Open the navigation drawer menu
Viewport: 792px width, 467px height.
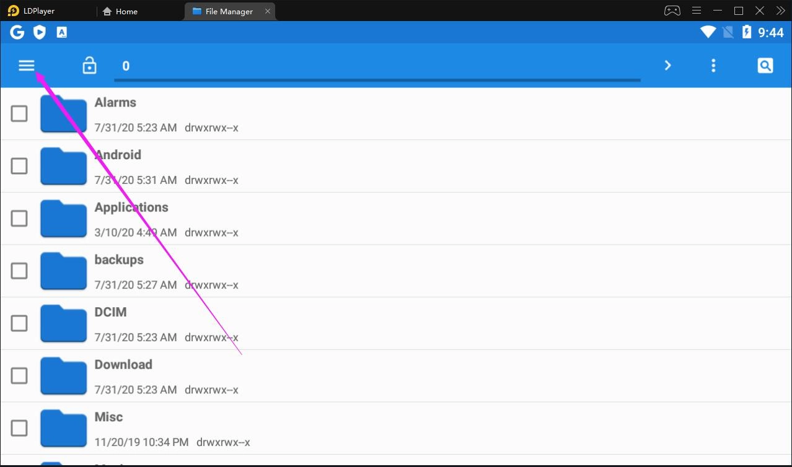tap(26, 64)
